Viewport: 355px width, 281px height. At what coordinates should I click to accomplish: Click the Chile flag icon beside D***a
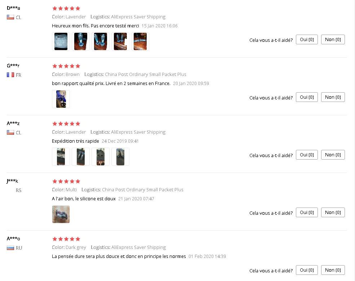pos(10,17)
